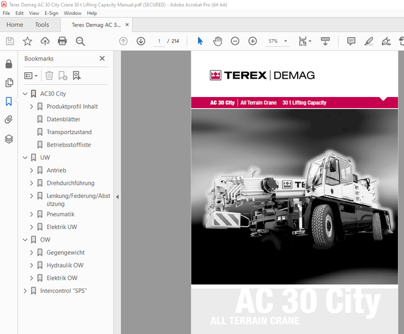
Task: Click the Save file icon
Action: 10,41
